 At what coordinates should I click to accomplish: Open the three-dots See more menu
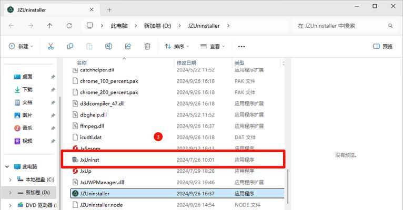pyautogui.click(x=241, y=47)
